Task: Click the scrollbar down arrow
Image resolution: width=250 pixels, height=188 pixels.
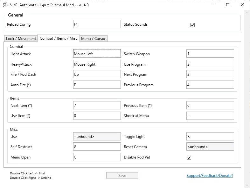Action: coord(247,185)
